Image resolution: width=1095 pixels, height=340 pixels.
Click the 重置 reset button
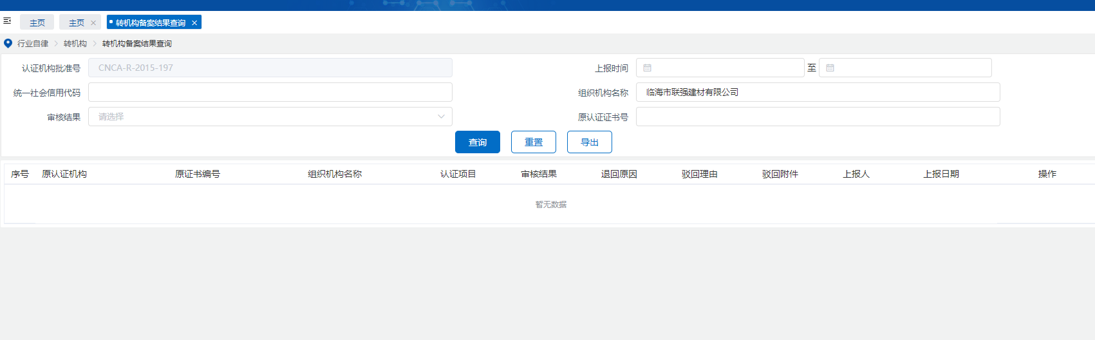pos(534,142)
